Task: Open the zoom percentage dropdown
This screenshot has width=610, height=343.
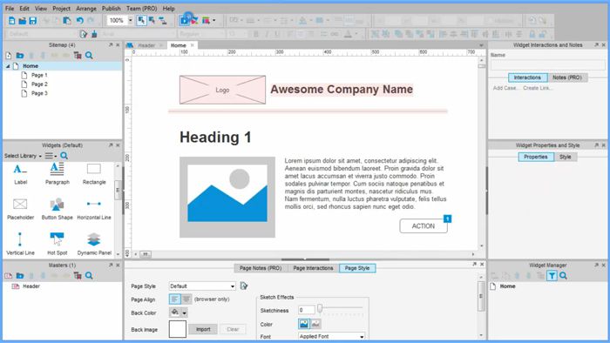Action: click(131, 20)
